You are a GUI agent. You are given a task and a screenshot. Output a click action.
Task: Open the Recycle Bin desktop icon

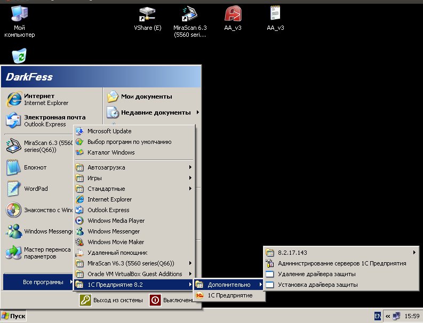19,55
